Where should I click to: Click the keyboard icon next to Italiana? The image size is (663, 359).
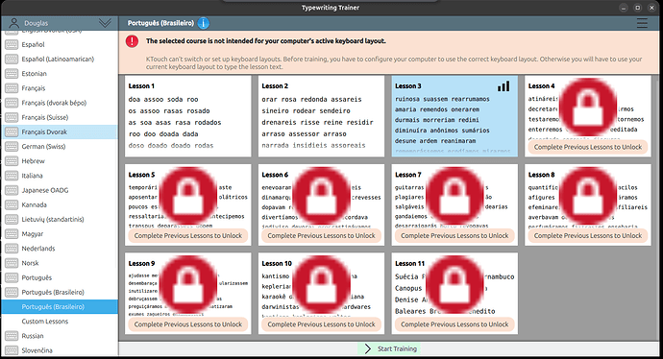(12, 176)
